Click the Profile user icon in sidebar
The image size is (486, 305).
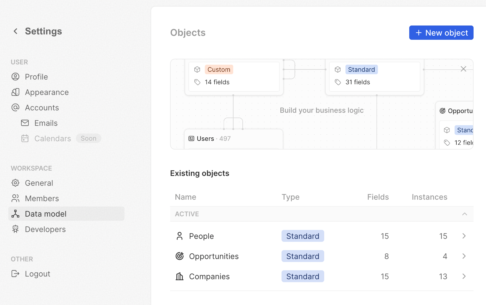[x=15, y=77]
